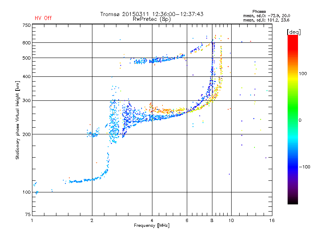Image resolution: width=320 pixels, height=240 pixels.
Task: Click the y-axis tick label '300'
Action: [26, 100]
